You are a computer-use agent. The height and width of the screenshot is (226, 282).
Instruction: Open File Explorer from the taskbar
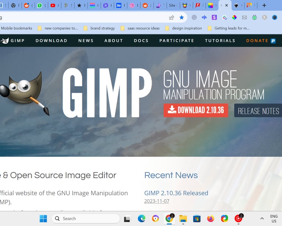(183, 219)
